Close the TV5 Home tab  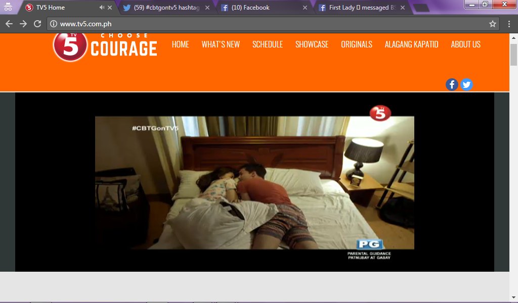[110, 7]
